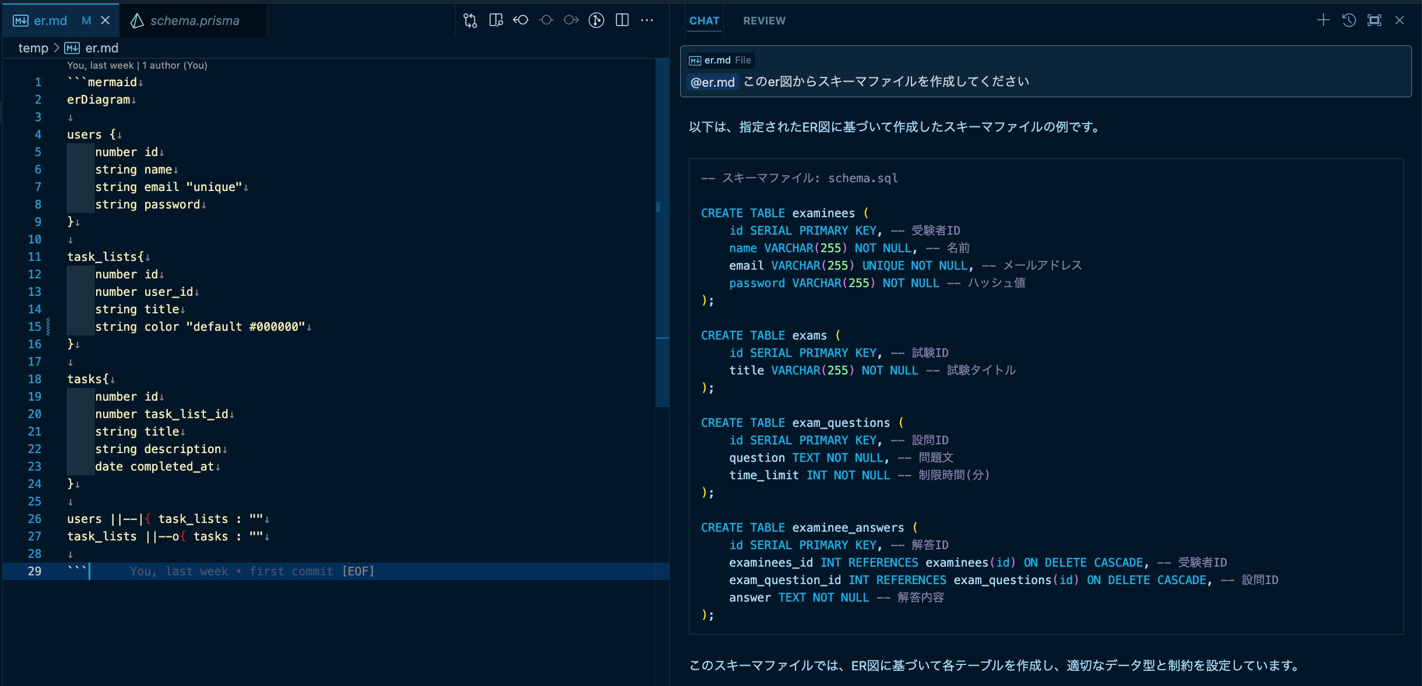
Task: Click 'users ||--|{ task_lists' relation line
Action: tap(147, 519)
